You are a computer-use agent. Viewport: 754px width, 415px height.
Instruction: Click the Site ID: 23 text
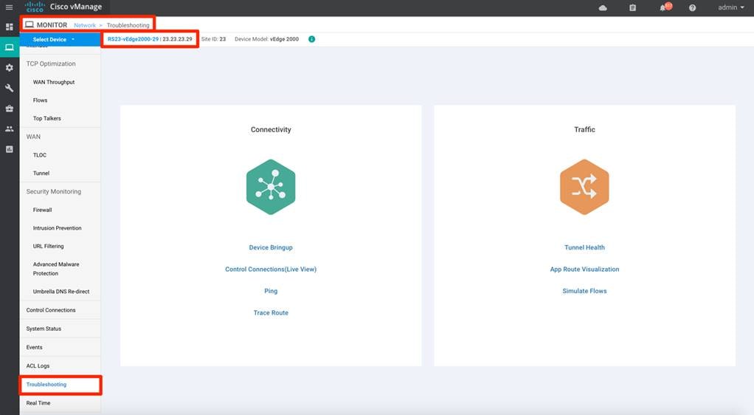(213, 39)
